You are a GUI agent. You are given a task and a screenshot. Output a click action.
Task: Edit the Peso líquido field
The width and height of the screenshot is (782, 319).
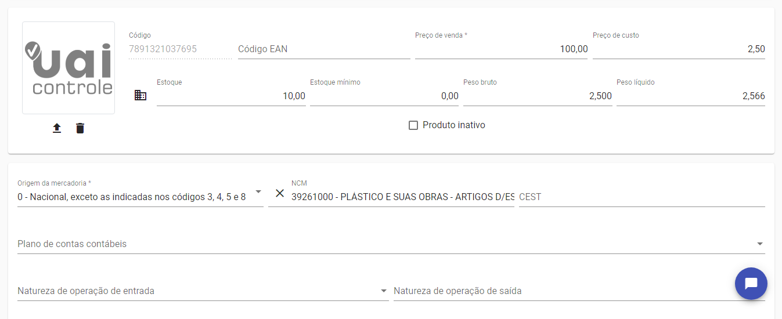[x=690, y=96]
